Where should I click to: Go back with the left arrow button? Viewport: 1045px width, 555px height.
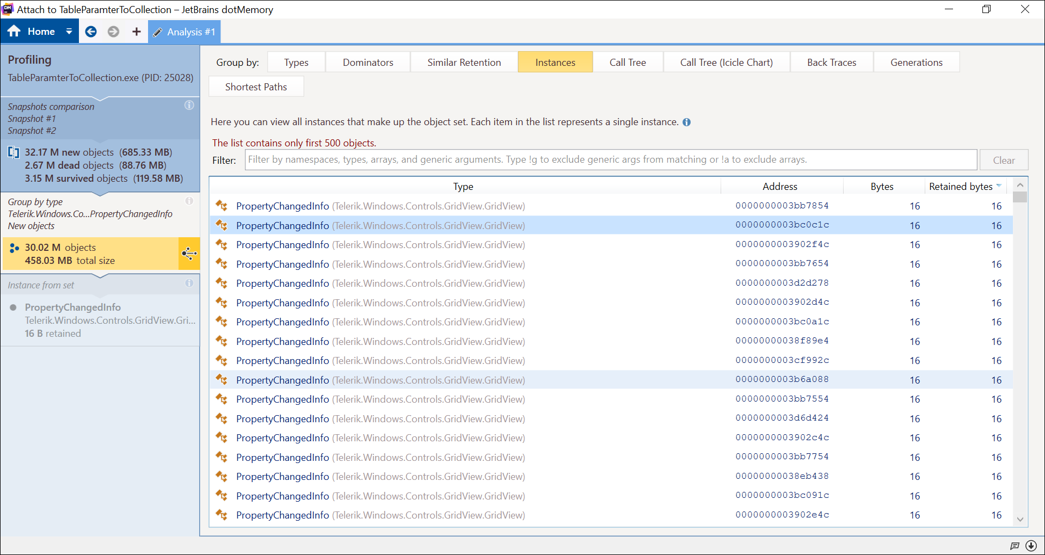pos(91,32)
